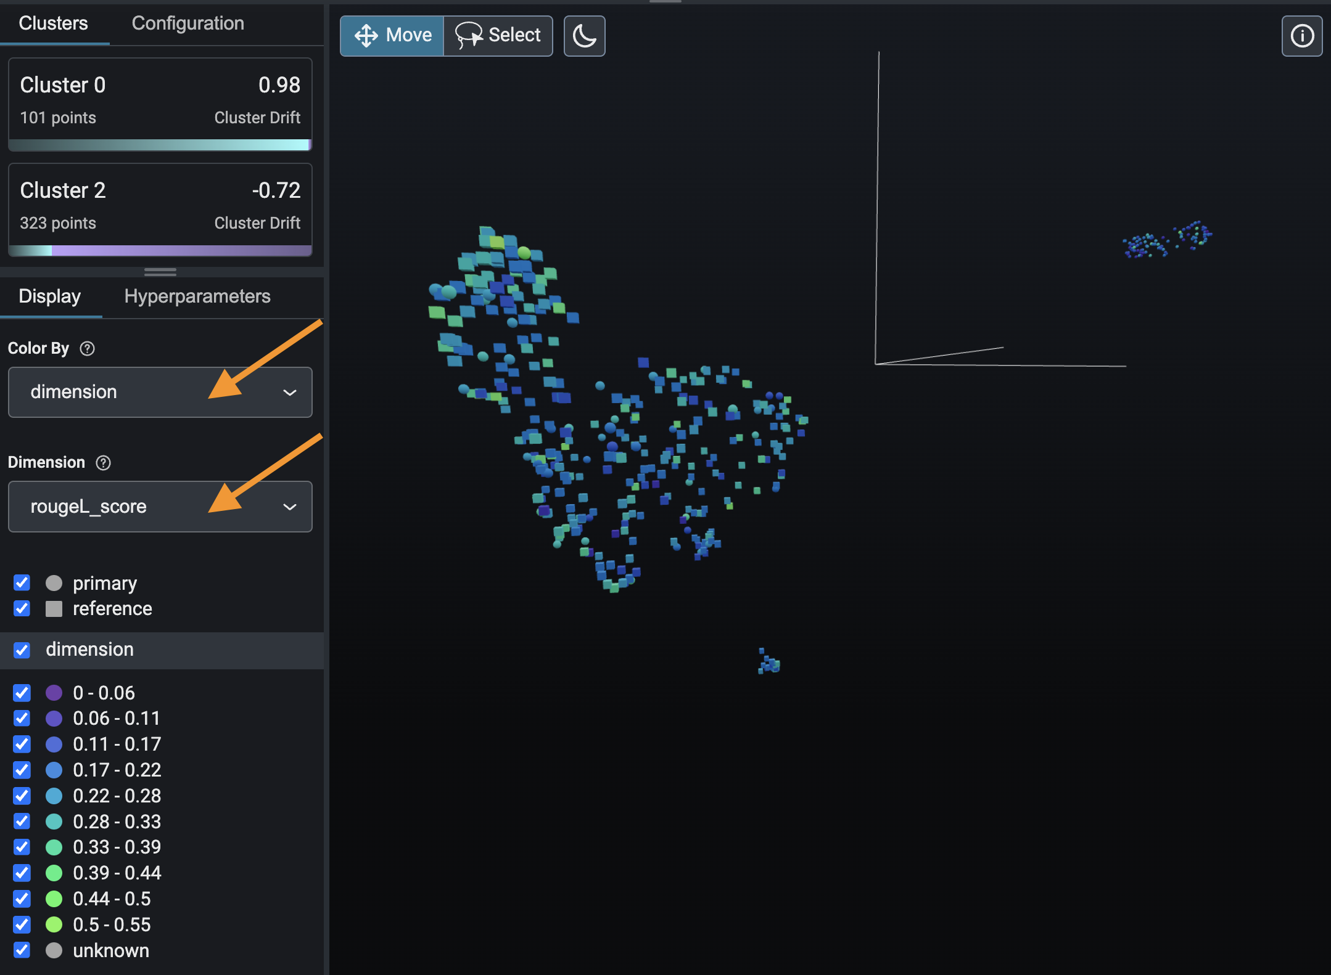Screen dimensions: 1331x975
Task: Click help icon beside Dimension label
Action: pos(104,463)
